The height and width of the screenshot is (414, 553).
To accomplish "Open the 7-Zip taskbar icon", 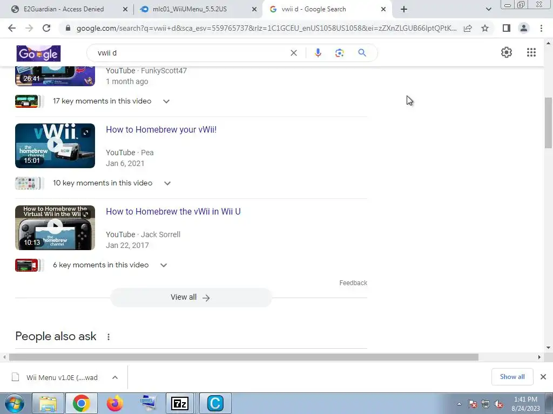I will [179, 403].
